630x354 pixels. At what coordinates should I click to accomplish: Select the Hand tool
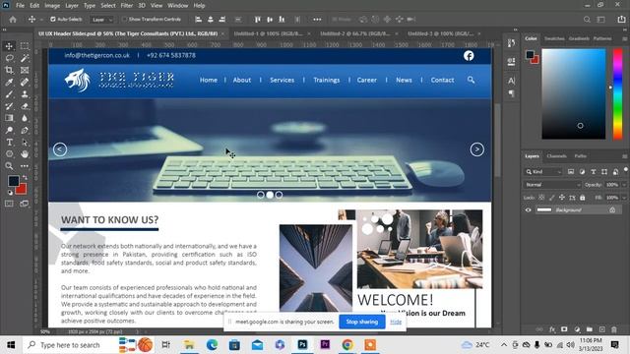pos(25,153)
